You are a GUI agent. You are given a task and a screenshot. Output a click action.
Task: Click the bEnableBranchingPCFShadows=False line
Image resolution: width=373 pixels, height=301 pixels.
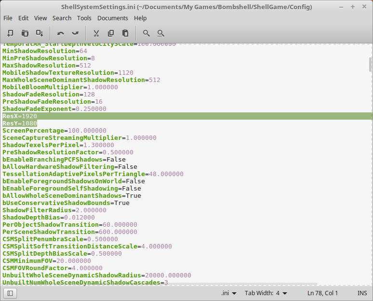click(64, 160)
